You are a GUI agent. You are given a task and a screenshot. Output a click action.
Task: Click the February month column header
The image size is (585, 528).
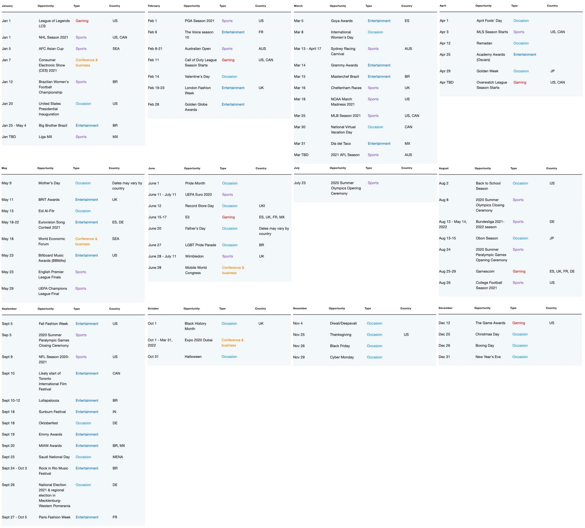pos(154,6)
